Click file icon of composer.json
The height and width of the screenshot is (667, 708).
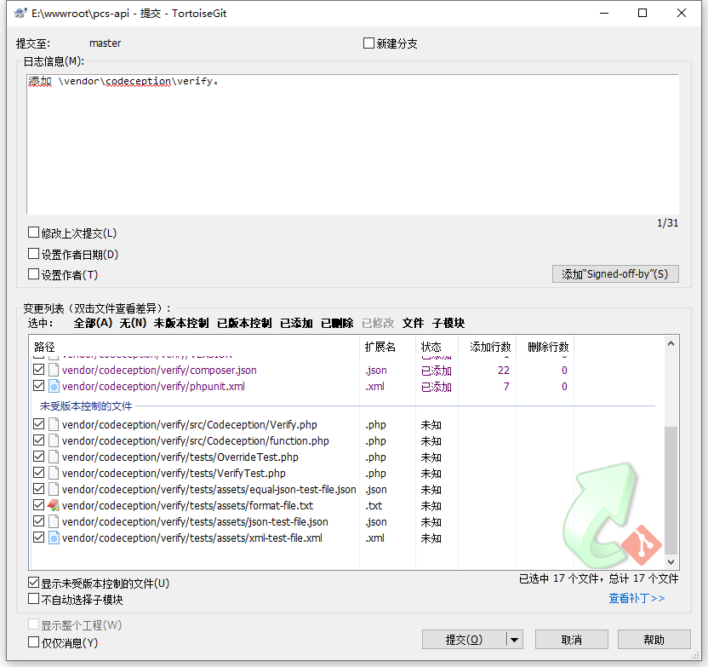(54, 370)
